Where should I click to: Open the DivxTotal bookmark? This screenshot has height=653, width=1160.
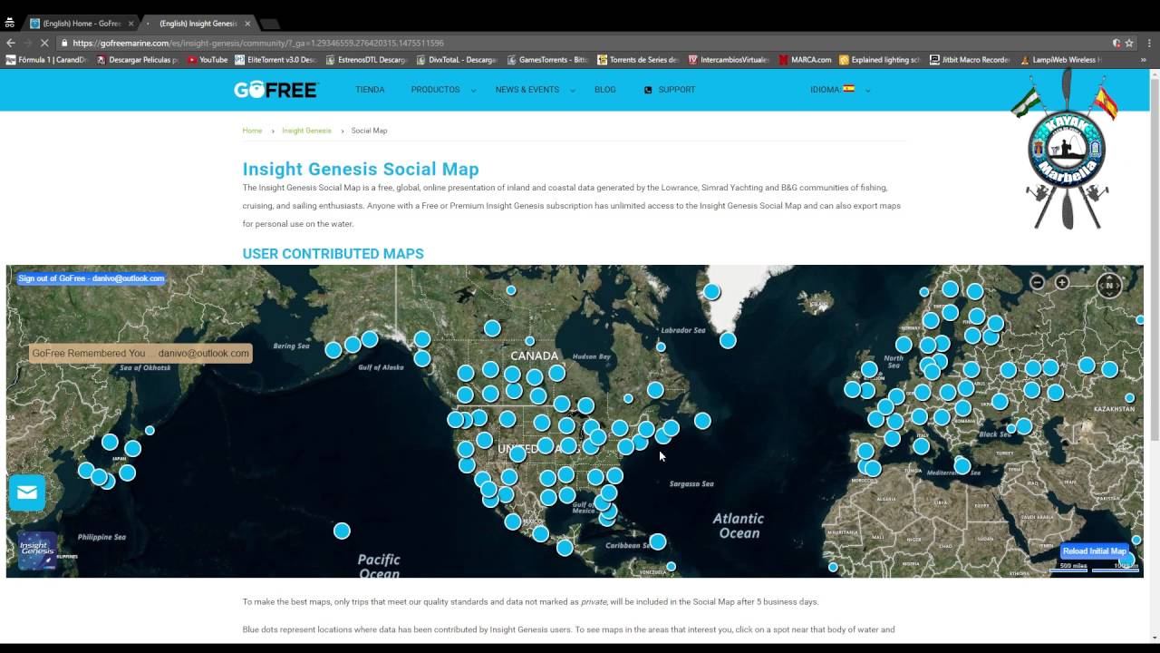[457, 60]
